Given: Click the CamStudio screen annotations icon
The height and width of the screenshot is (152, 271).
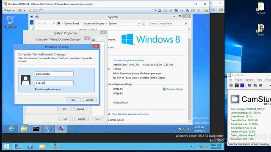Looking at the screenshot, I should click(x=249, y=85).
